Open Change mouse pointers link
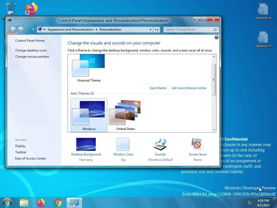The height and width of the screenshot is (208, 277). click(32, 57)
